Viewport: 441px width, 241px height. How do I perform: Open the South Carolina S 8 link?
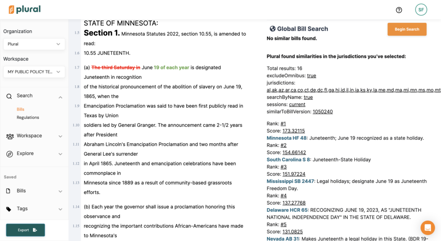point(288,160)
